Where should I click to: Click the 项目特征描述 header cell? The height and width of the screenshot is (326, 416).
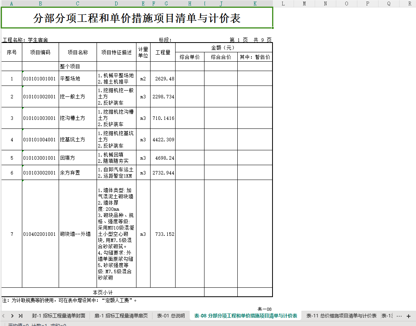pyautogui.click(x=117, y=52)
